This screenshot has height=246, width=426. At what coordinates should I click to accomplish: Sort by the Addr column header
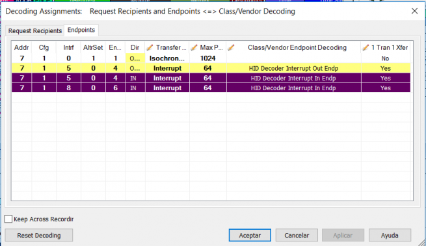21,48
